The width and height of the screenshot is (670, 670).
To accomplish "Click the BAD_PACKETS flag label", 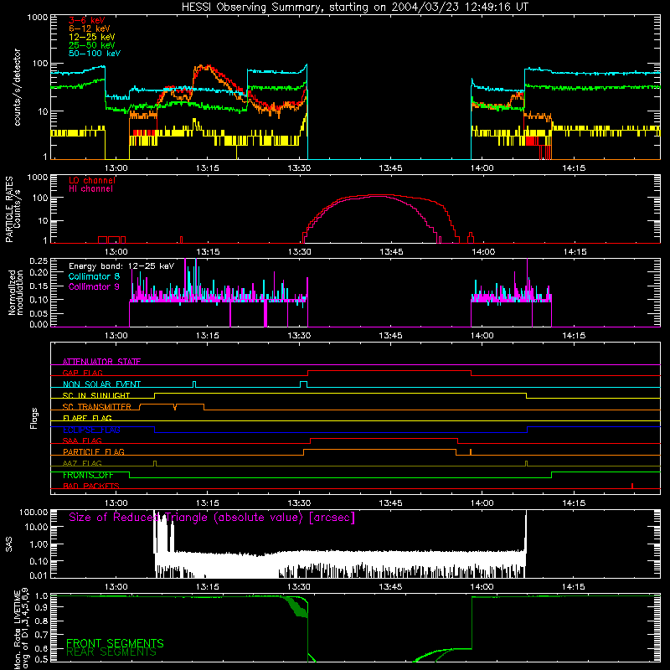I will pyautogui.click(x=91, y=486).
